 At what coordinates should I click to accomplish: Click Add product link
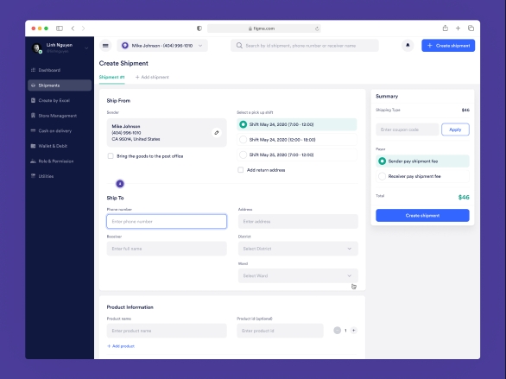pos(121,346)
